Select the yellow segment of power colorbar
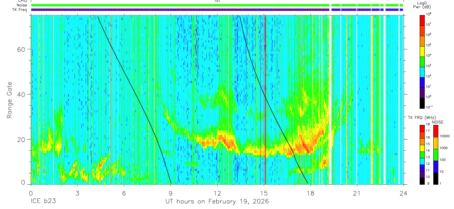 point(422,51)
